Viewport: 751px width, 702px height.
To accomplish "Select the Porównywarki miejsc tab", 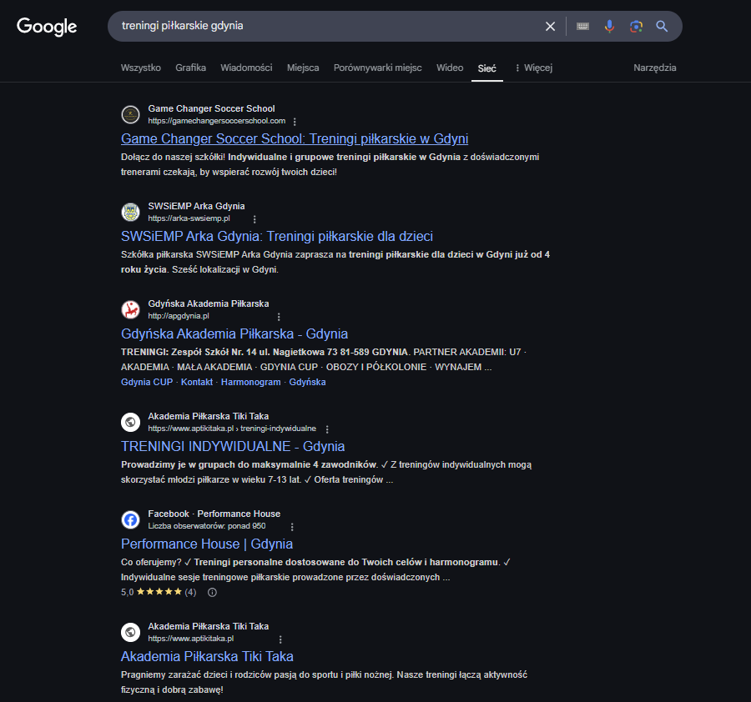I will click(377, 68).
